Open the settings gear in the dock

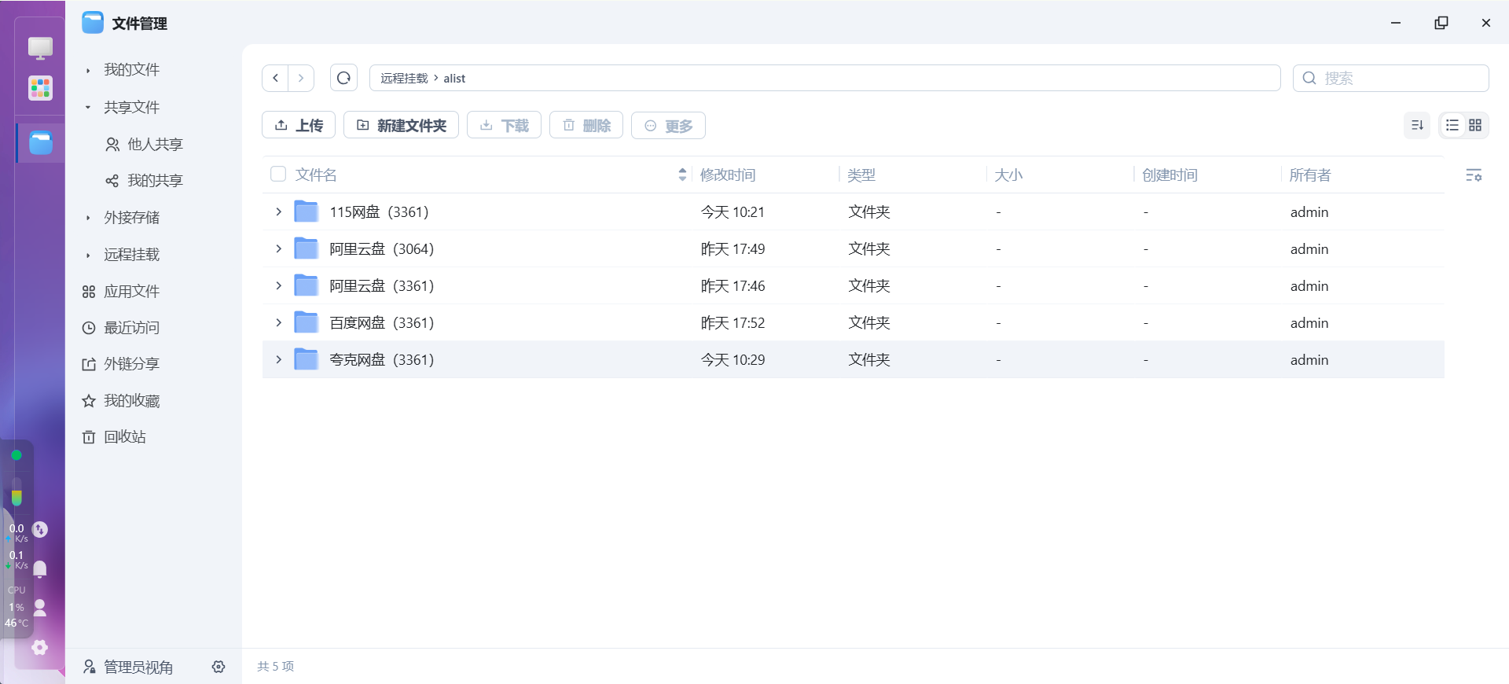click(x=40, y=647)
